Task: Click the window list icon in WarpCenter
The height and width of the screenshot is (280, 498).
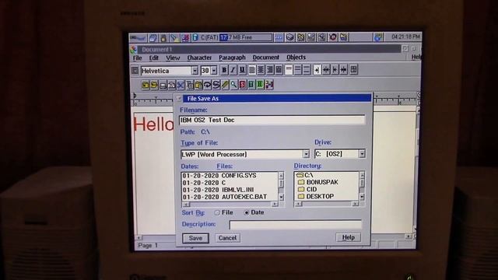Action: click(x=153, y=38)
